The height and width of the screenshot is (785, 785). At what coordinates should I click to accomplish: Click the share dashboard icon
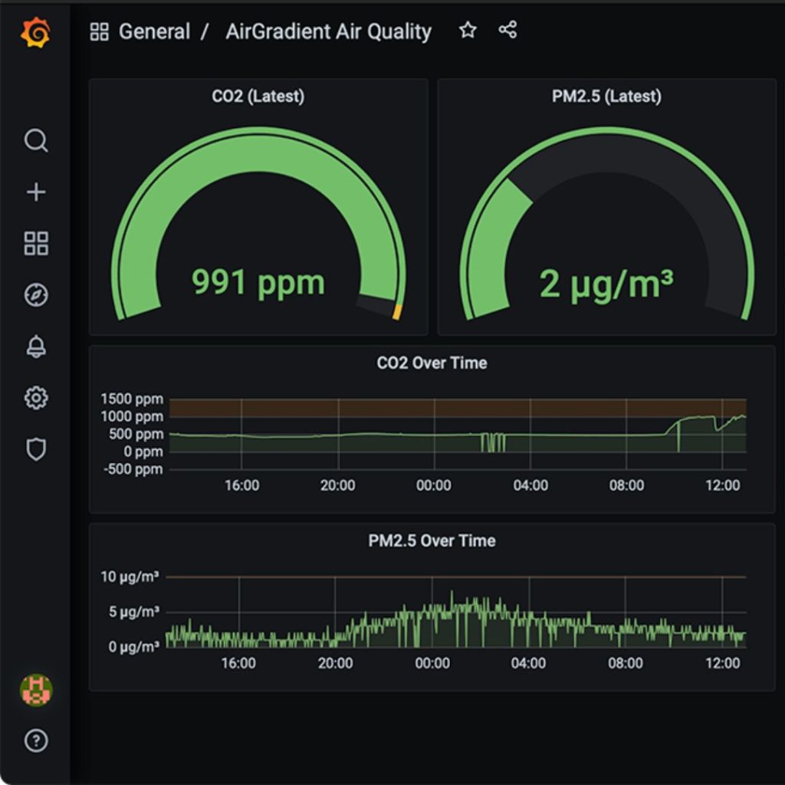pos(507,31)
